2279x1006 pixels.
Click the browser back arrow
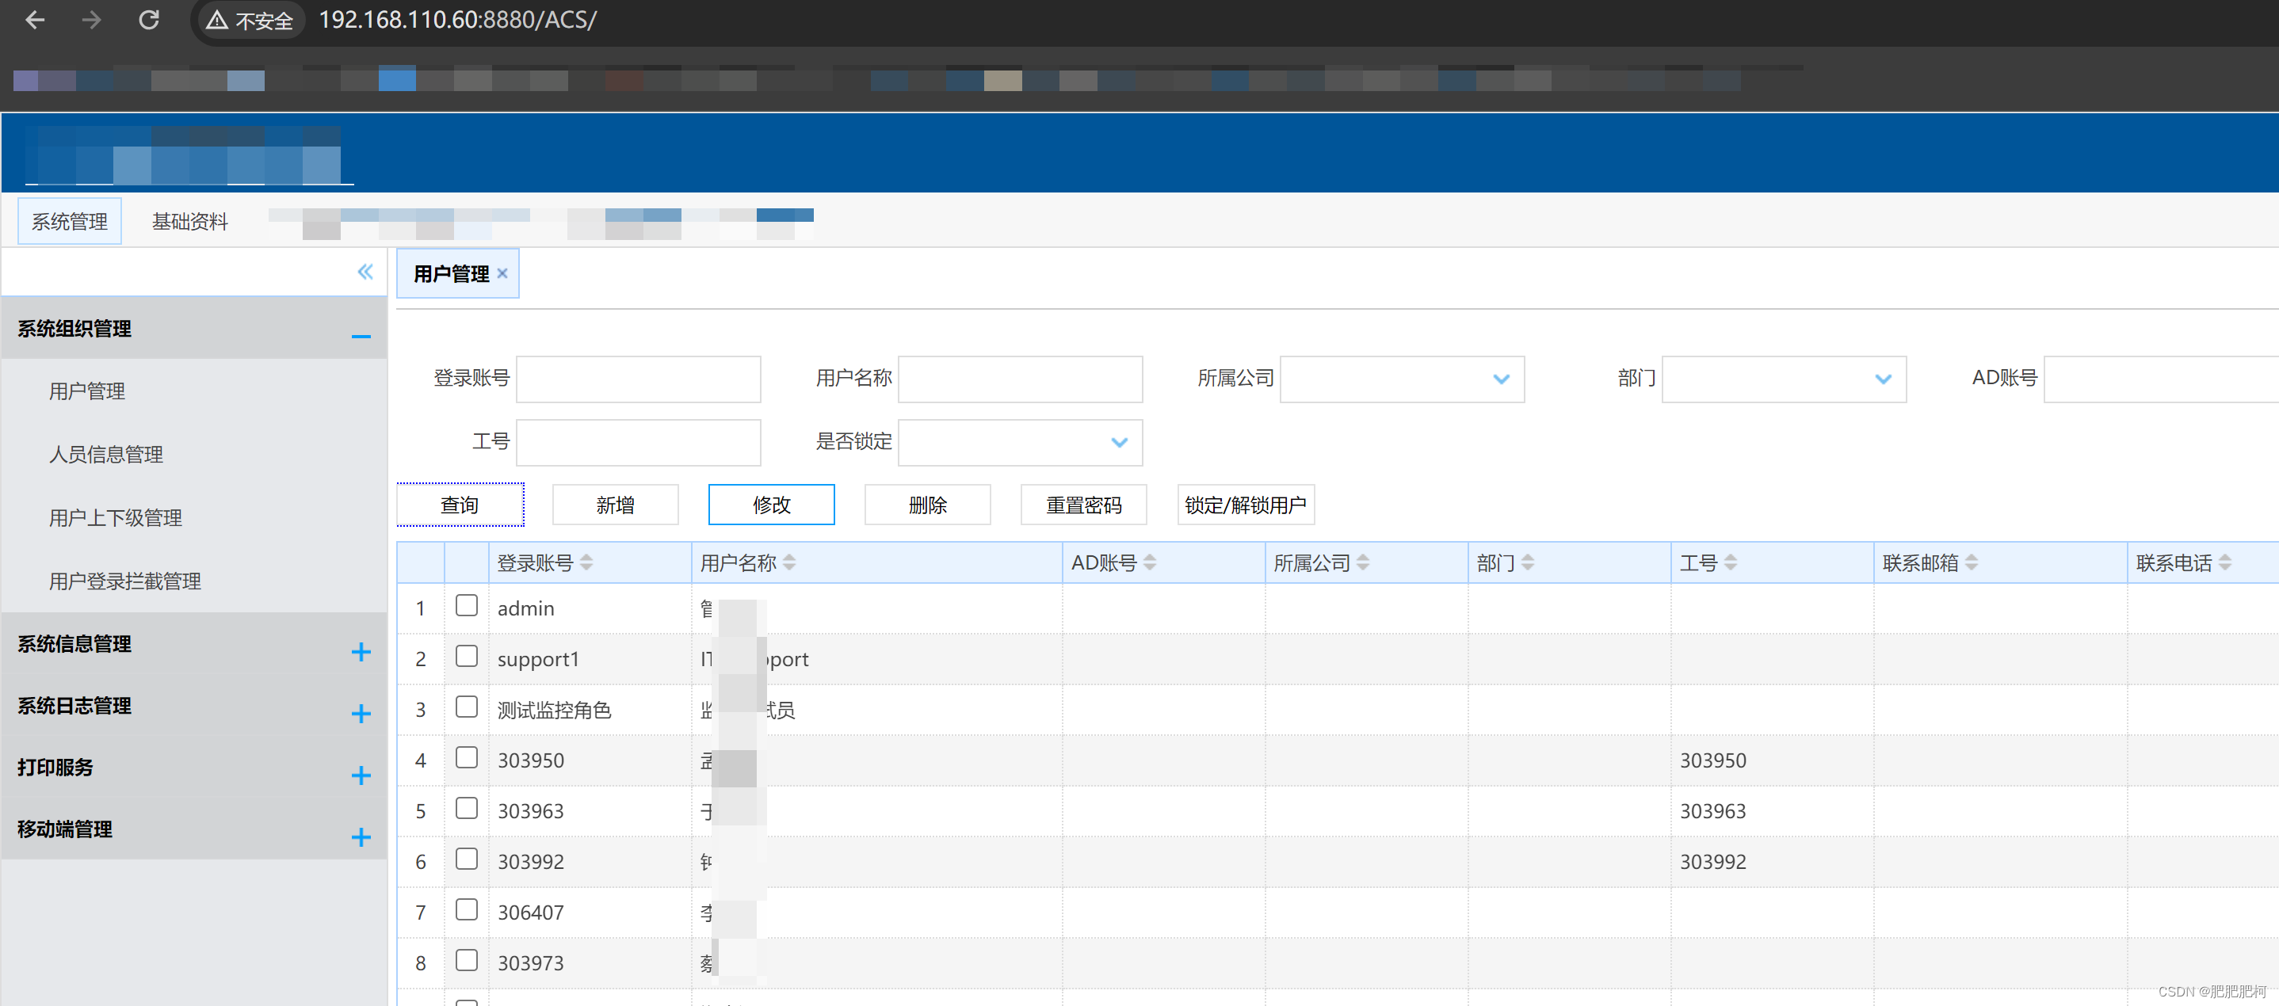coord(35,20)
